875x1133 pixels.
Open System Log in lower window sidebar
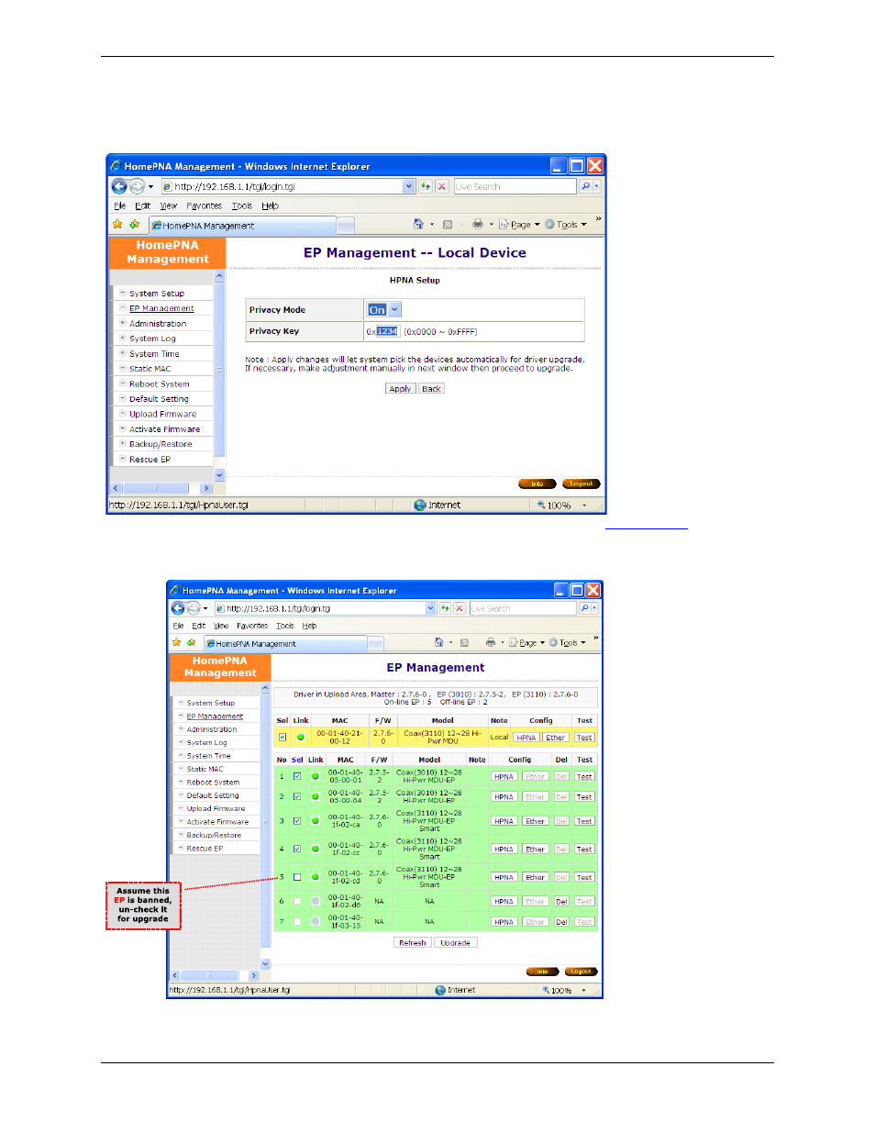point(206,743)
